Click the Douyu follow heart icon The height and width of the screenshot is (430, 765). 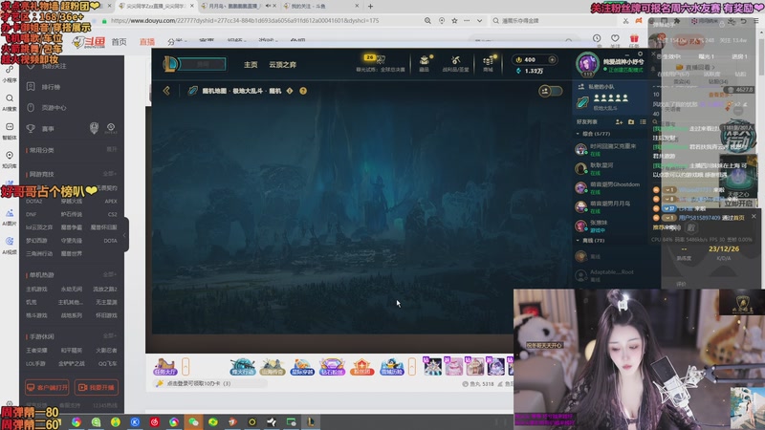pos(615,38)
